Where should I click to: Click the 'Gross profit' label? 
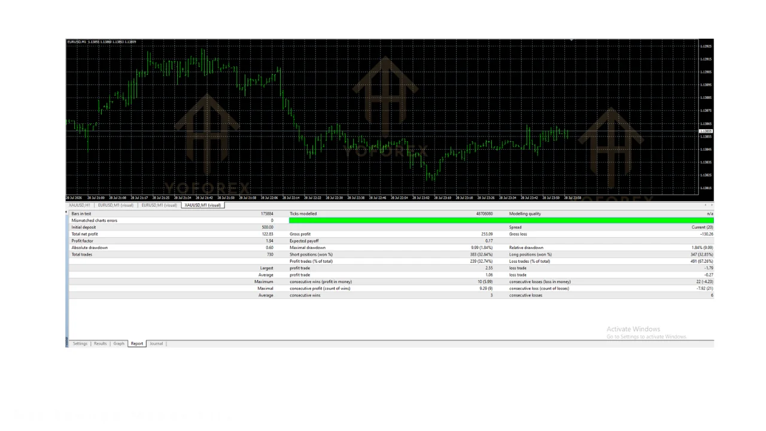click(300, 234)
